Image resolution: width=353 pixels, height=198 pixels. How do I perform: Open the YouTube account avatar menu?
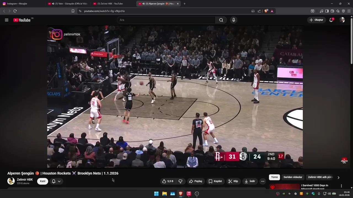pyautogui.click(x=342, y=20)
